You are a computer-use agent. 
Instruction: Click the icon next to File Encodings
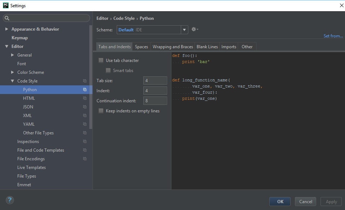[x=85, y=158]
